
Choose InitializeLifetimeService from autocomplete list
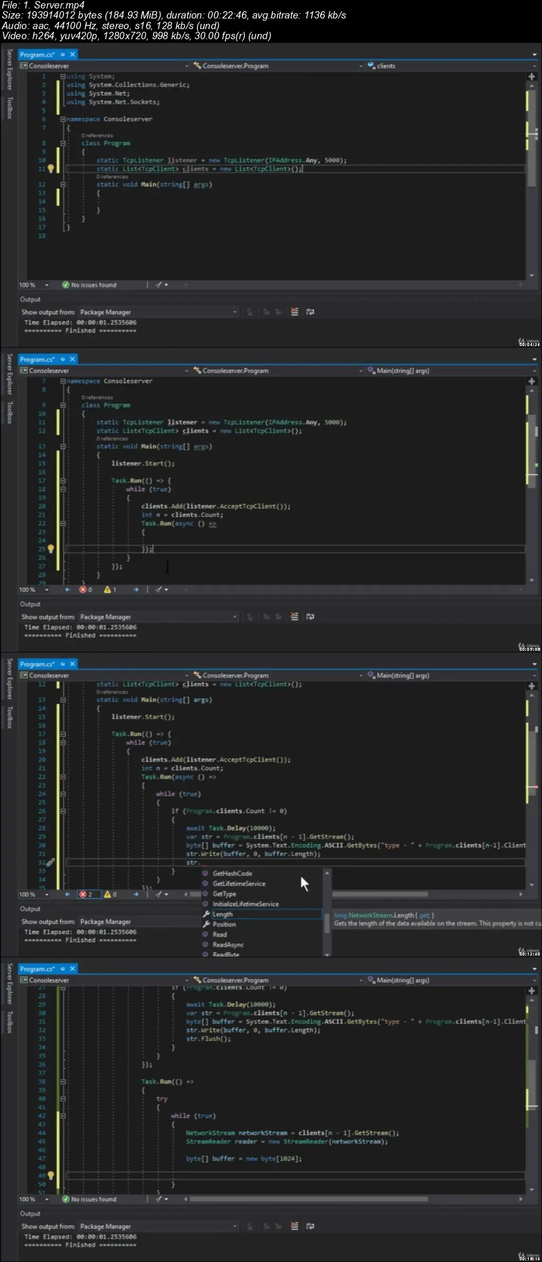pyautogui.click(x=246, y=904)
